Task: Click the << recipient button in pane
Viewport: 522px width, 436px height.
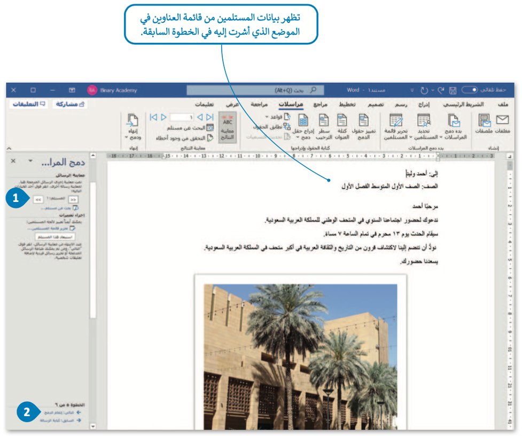Action: [38, 199]
